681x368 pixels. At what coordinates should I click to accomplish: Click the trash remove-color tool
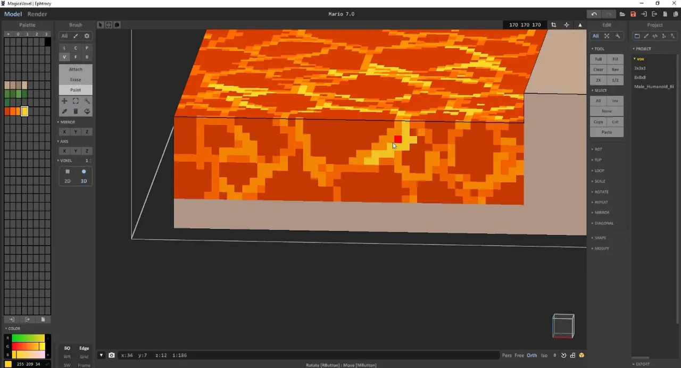point(76,112)
